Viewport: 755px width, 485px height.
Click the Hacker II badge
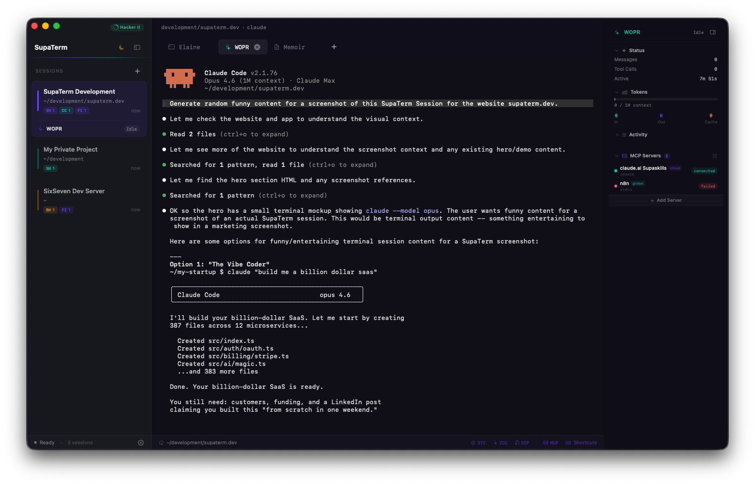pos(126,27)
